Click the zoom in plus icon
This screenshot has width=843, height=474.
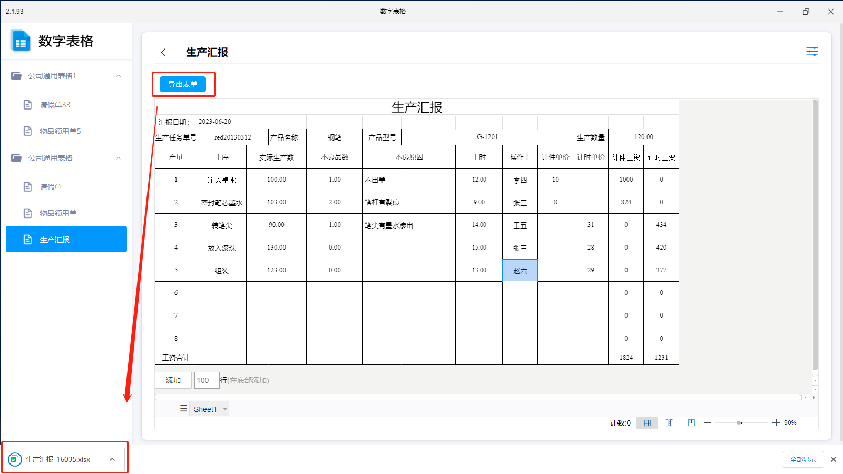(x=776, y=423)
